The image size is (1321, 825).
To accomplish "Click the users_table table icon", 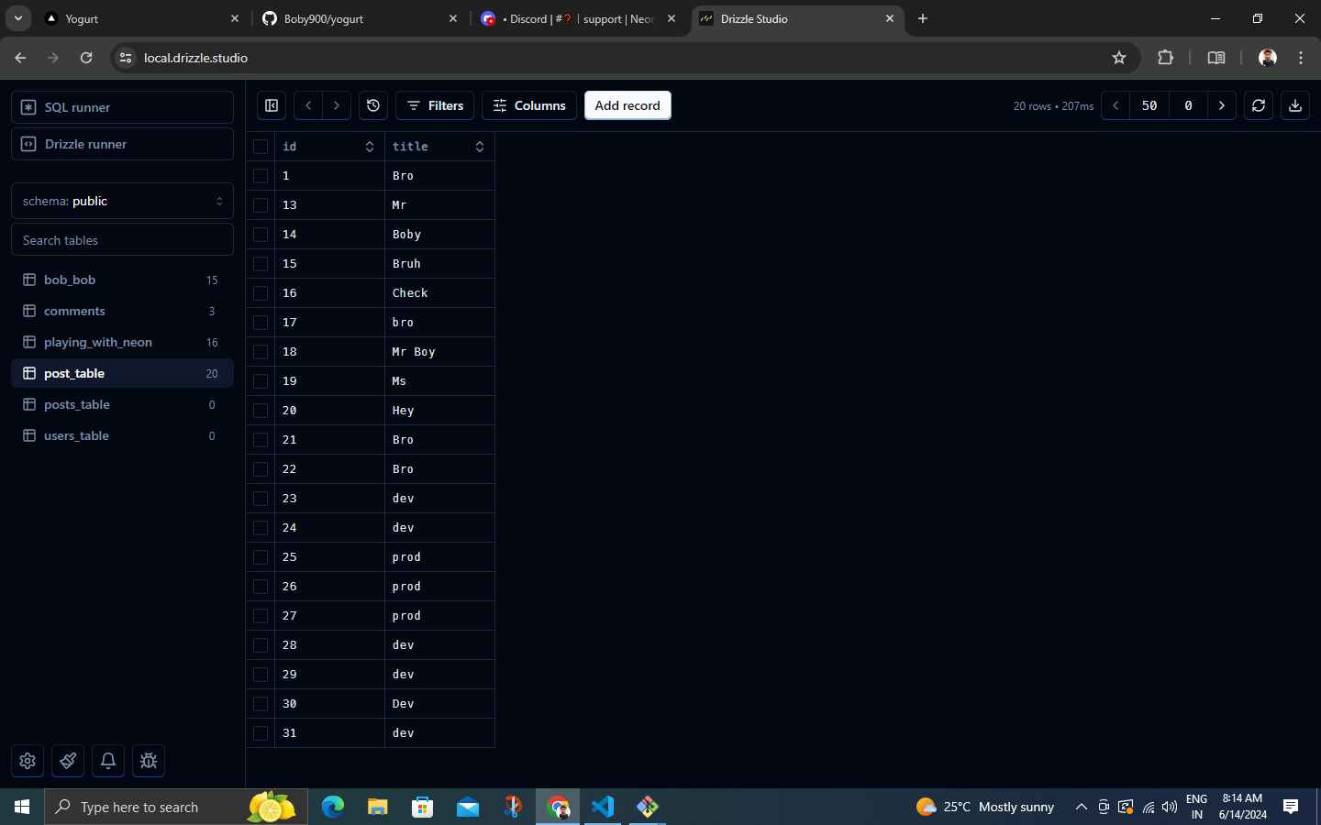I will point(29,435).
